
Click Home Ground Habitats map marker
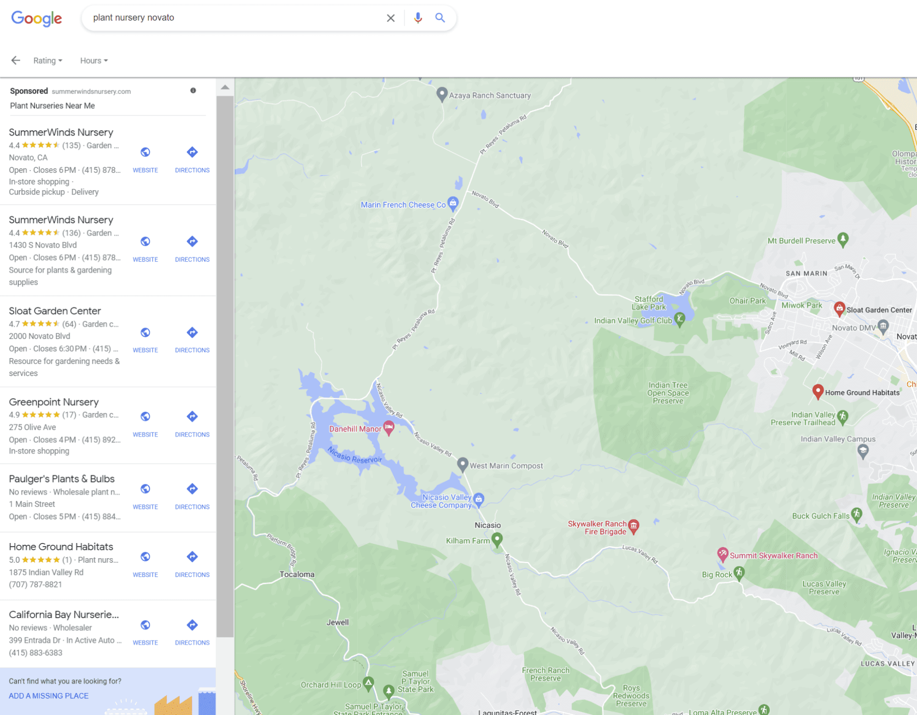point(817,391)
